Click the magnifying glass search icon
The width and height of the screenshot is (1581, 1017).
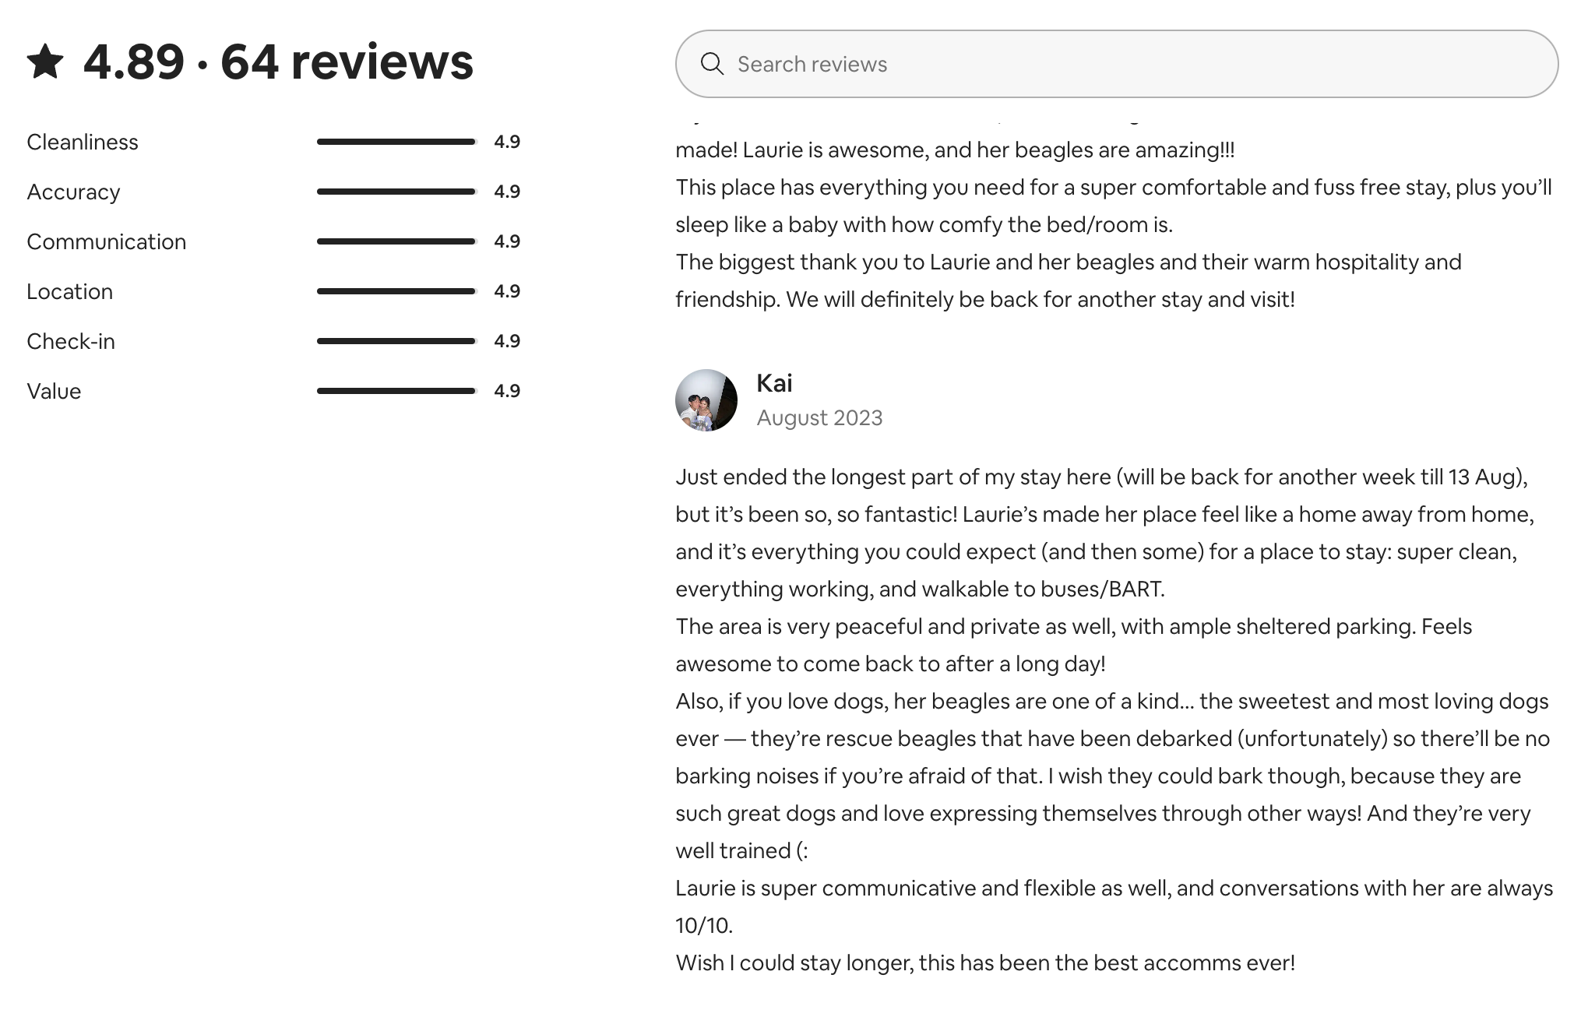(x=712, y=64)
